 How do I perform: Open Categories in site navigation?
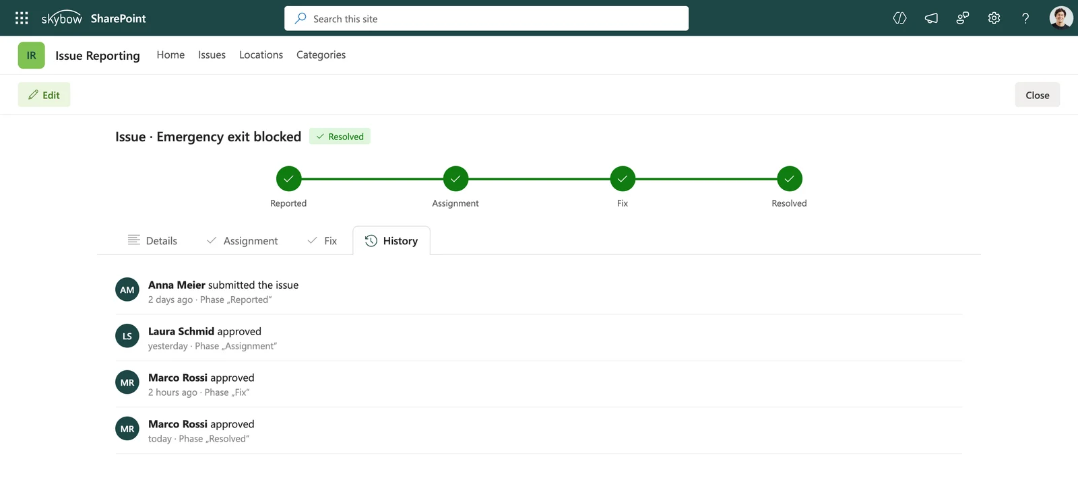click(x=321, y=55)
